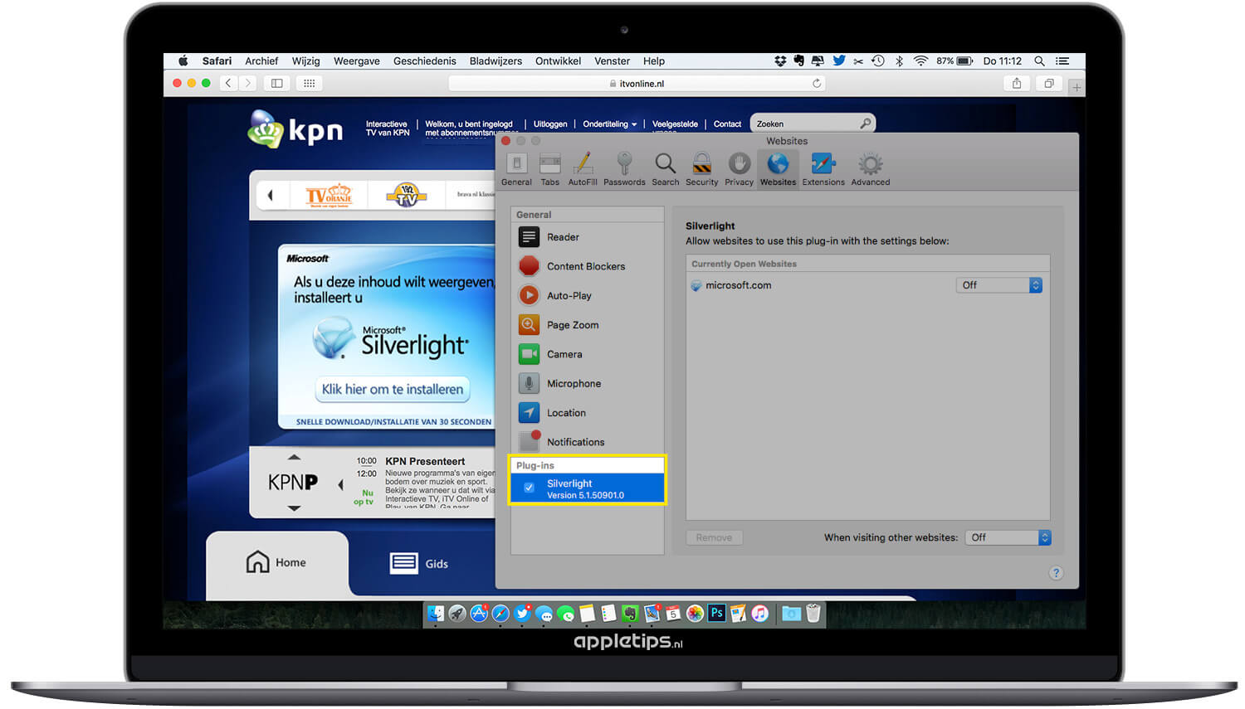Viewport: 1245px width, 709px height.
Task: Open the Wijzig menu
Action: pos(305,61)
